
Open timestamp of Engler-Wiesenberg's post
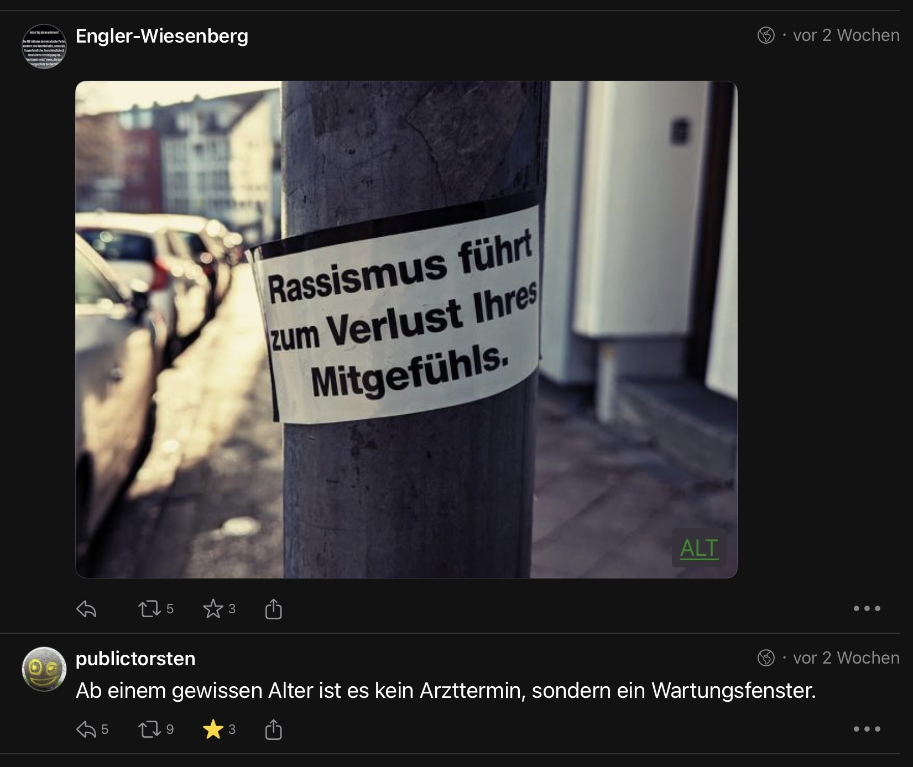click(846, 35)
